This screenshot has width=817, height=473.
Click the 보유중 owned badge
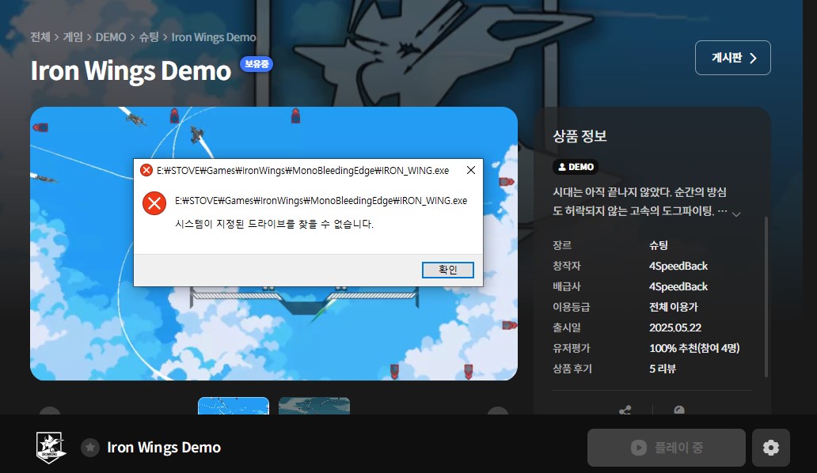point(256,63)
